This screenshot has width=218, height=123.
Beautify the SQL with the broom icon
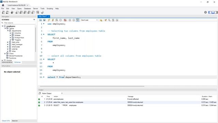click(x=106, y=20)
